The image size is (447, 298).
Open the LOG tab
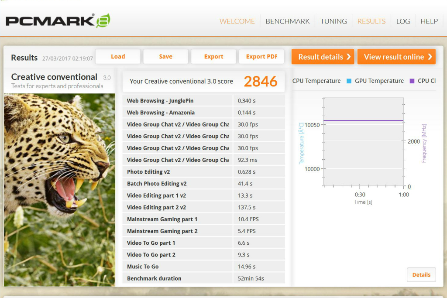pos(403,21)
